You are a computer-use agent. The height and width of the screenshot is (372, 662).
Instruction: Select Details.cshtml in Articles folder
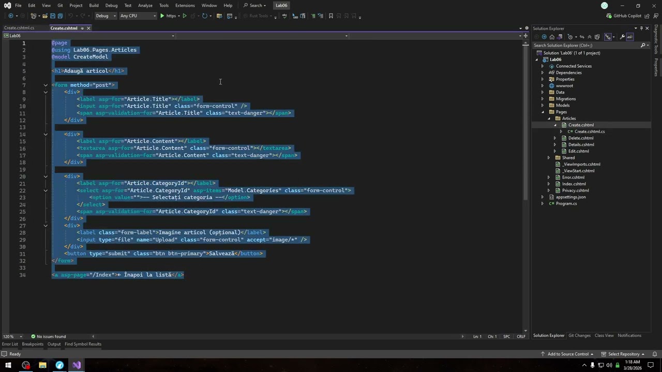coord(581,145)
